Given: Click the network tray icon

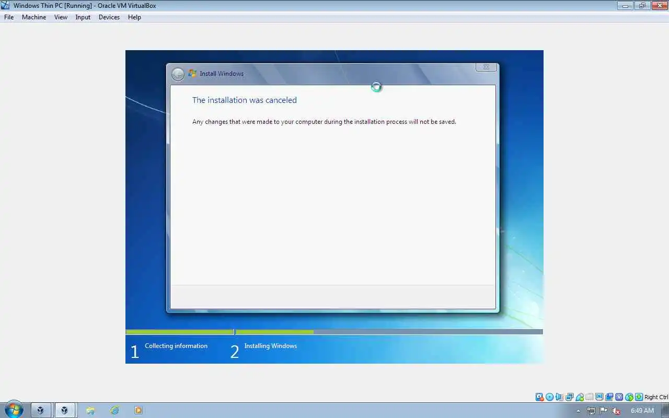Looking at the screenshot, I should (591, 411).
